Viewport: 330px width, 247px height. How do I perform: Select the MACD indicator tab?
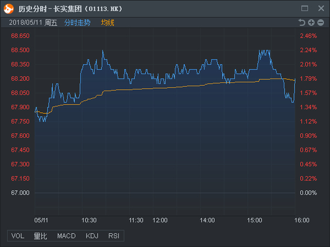click(x=66, y=236)
